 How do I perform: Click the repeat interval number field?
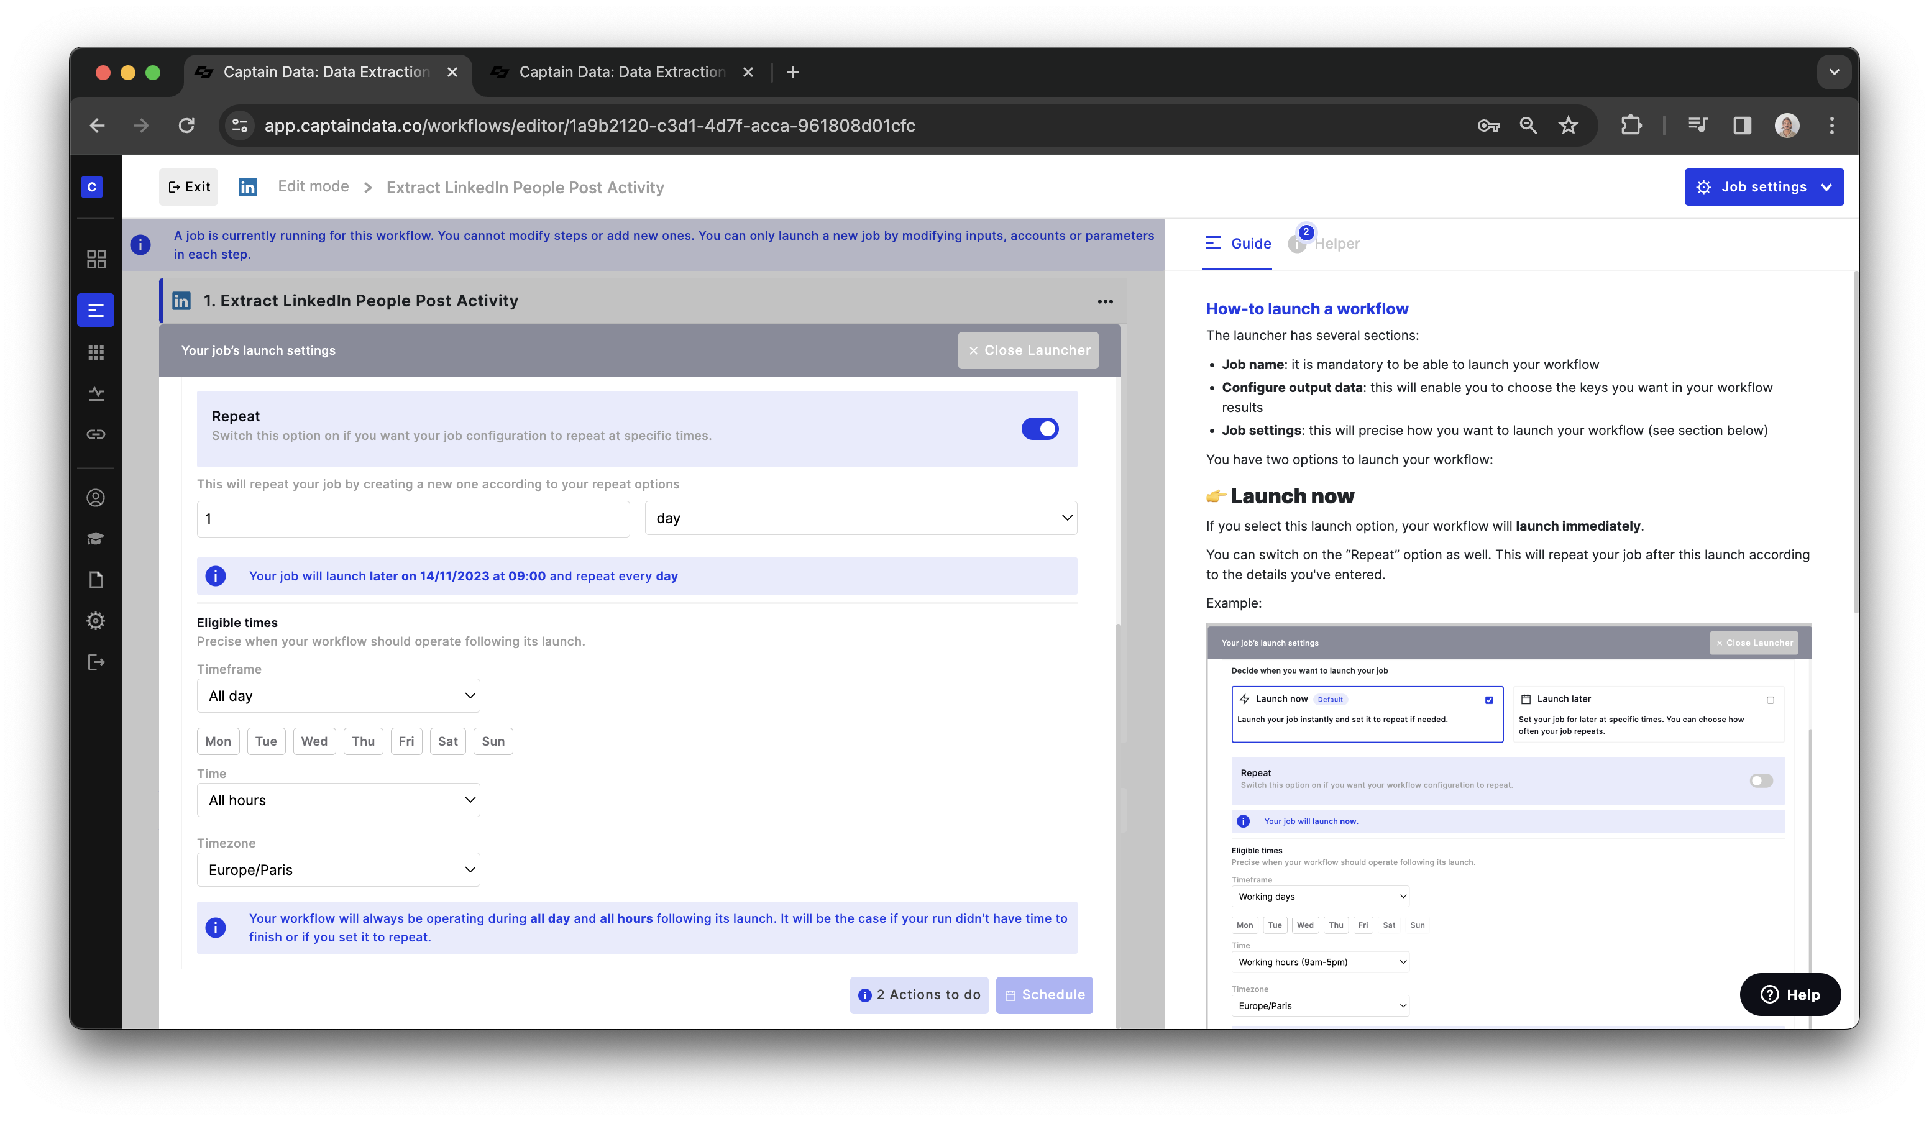(x=413, y=519)
